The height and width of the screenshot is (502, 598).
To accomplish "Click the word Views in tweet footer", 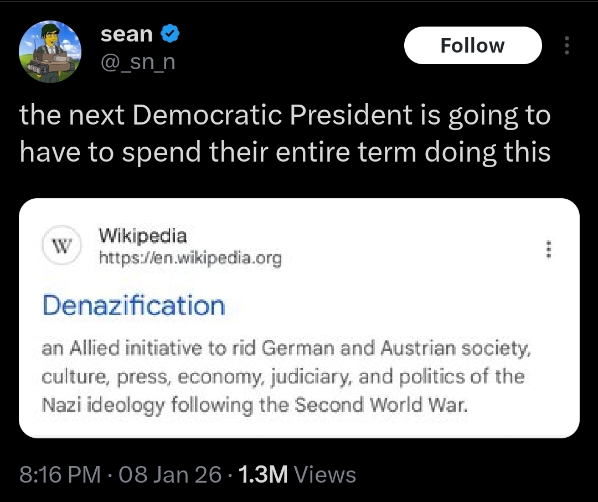I will click(x=325, y=475).
